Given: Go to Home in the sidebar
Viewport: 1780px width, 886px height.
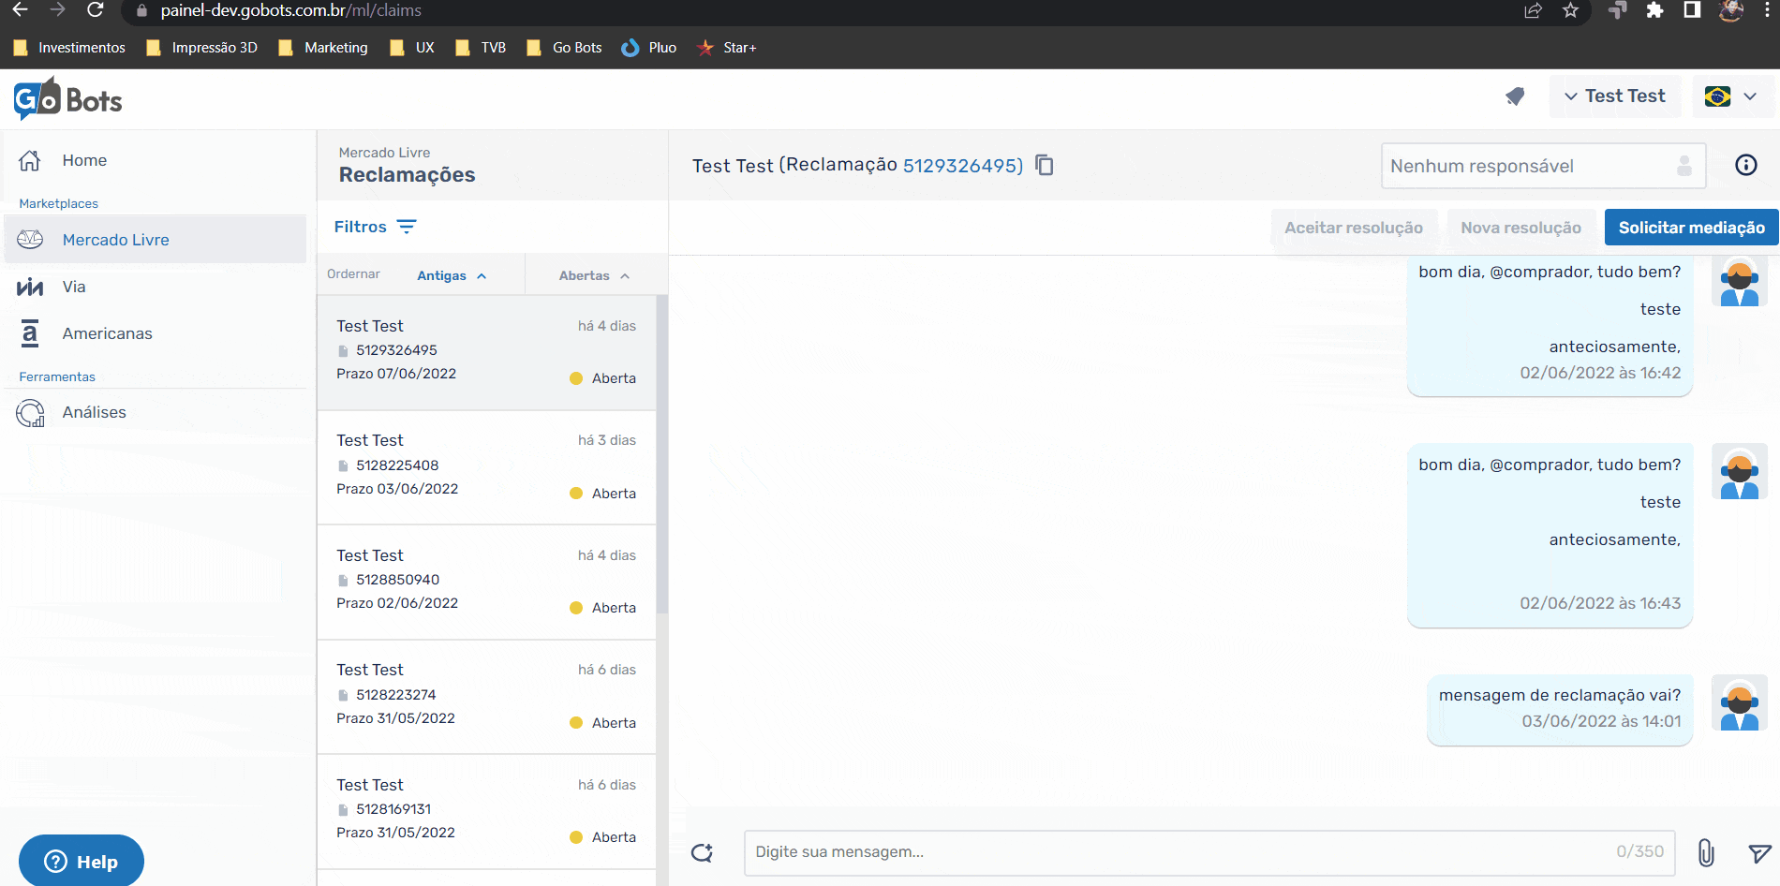Looking at the screenshot, I should tap(156, 160).
